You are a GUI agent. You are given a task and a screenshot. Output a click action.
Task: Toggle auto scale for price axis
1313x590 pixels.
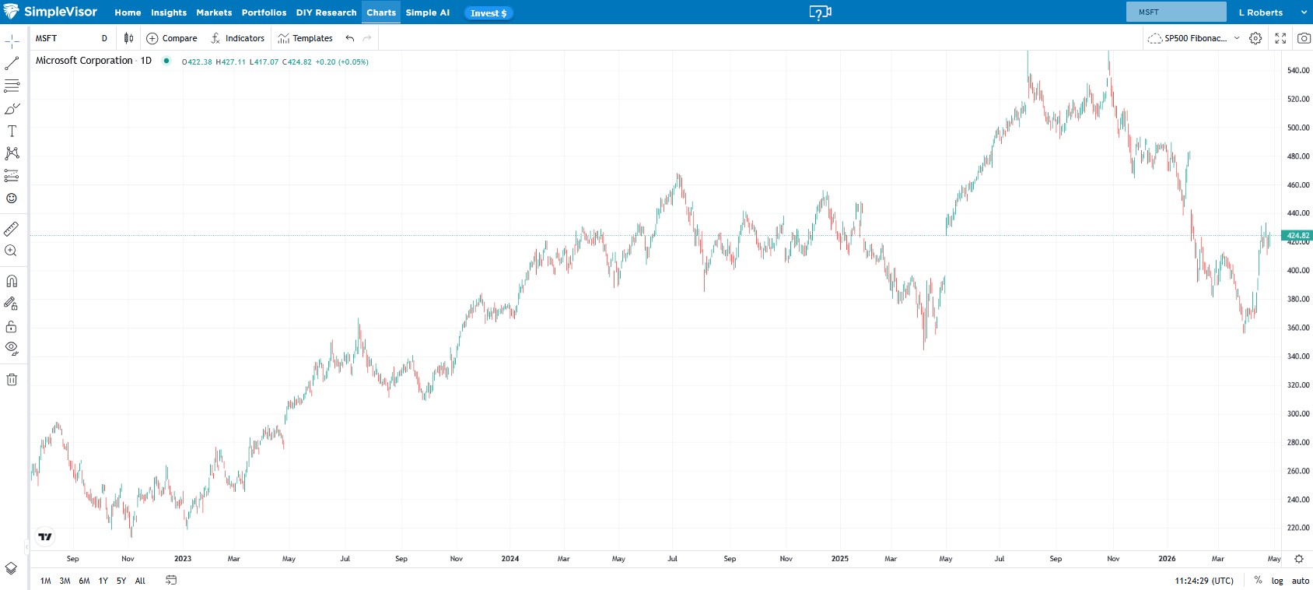1301,581
